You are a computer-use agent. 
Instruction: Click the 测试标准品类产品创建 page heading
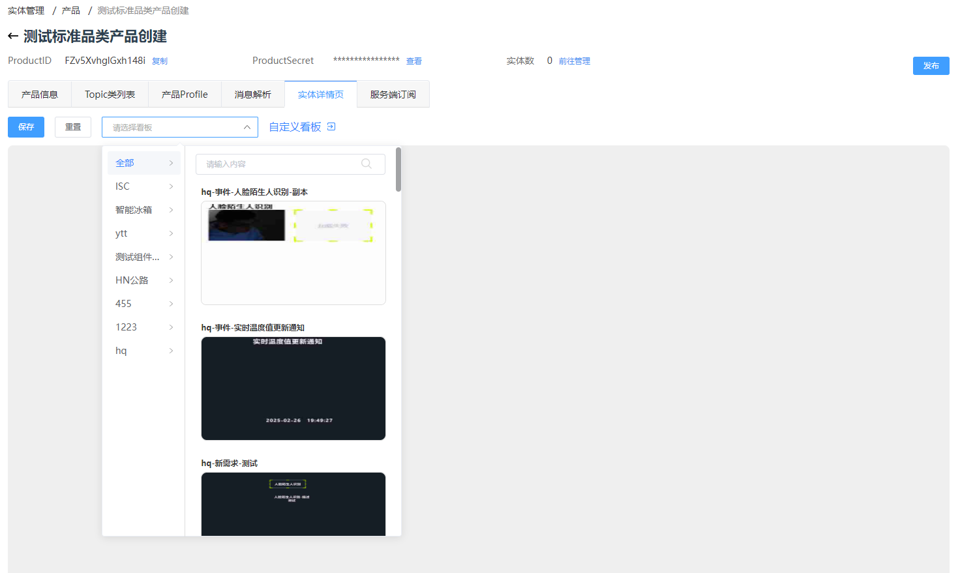pyautogui.click(x=95, y=37)
